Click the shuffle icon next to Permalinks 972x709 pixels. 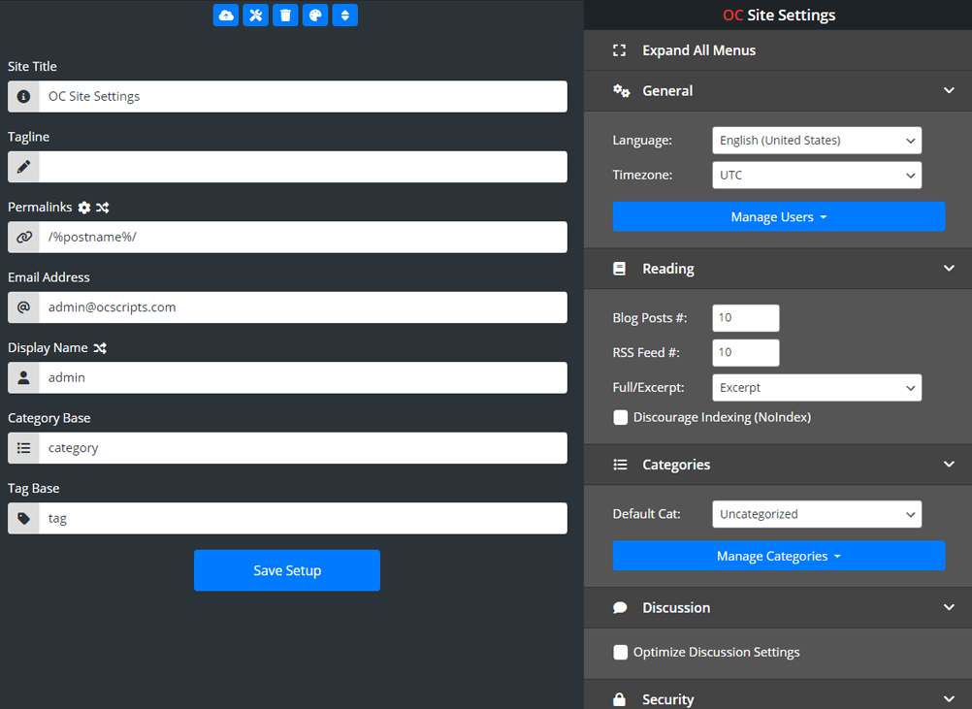pos(102,208)
